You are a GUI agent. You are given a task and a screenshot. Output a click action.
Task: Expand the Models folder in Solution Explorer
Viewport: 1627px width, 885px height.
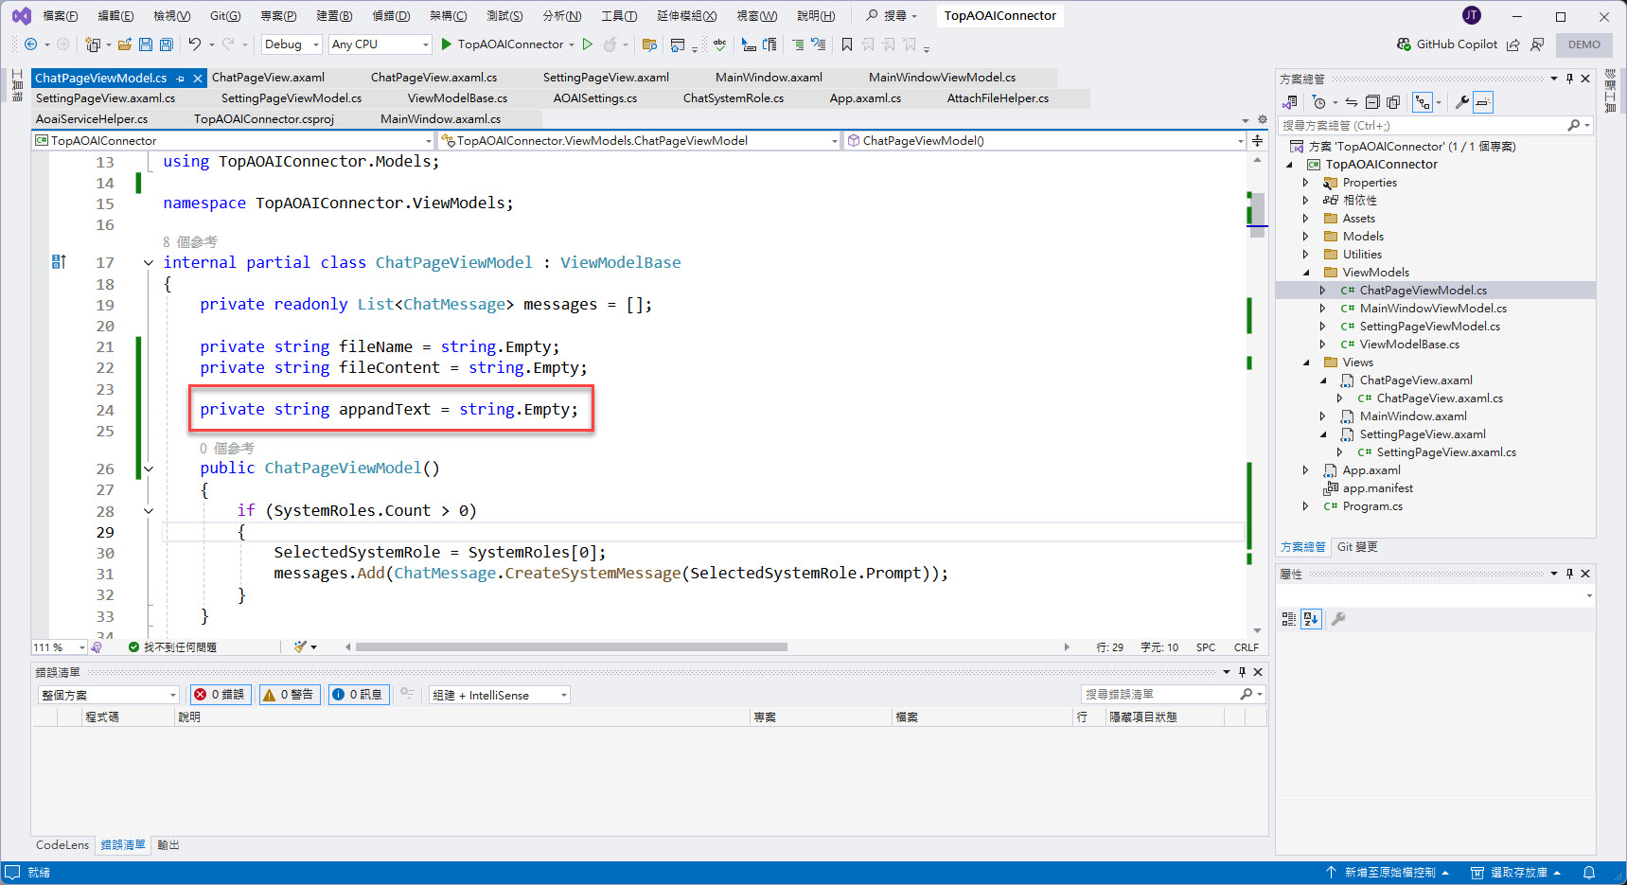(1305, 237)
